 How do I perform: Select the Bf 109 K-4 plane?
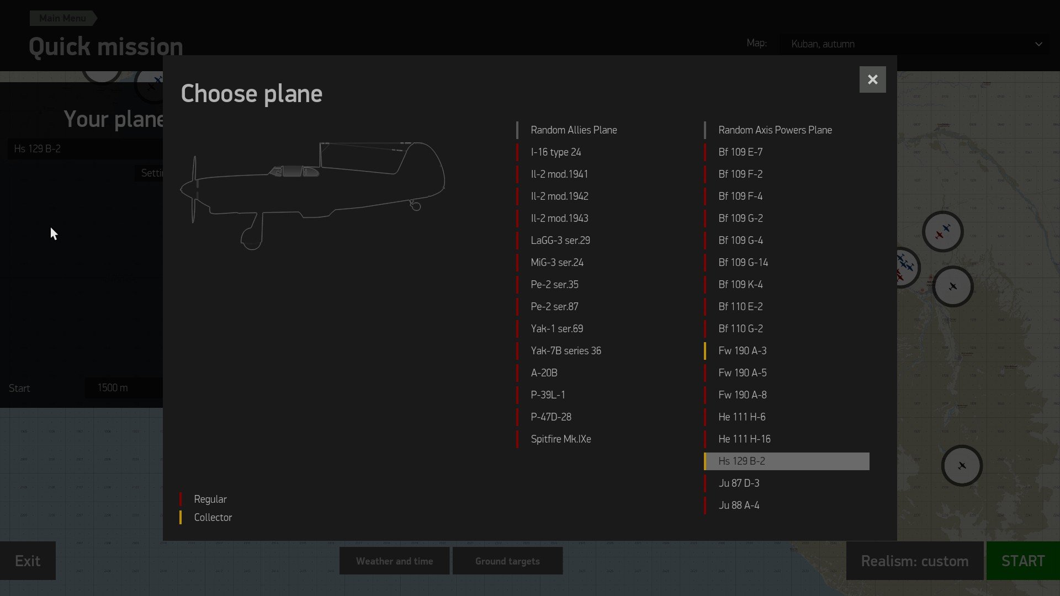coord(740,285)
